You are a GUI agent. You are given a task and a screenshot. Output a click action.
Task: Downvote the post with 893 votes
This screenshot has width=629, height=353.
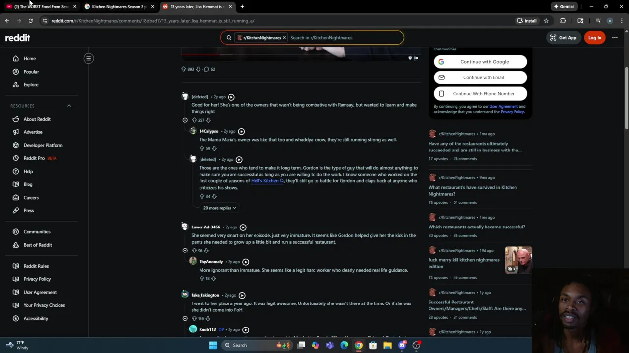(198, 69)
